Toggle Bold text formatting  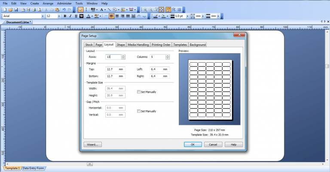tap(65, 16)
